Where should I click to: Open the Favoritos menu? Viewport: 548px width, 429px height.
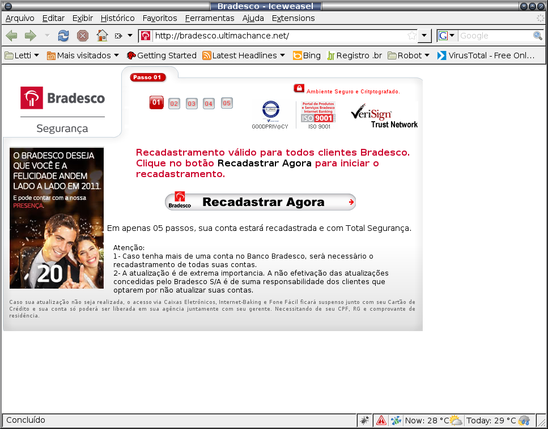coord(160,18)
